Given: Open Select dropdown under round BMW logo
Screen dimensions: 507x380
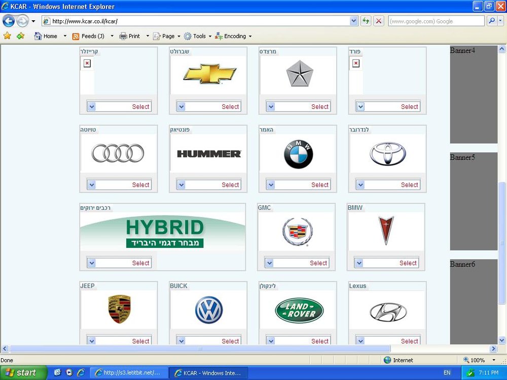Looking at the screenshot, I should (298, 185).
